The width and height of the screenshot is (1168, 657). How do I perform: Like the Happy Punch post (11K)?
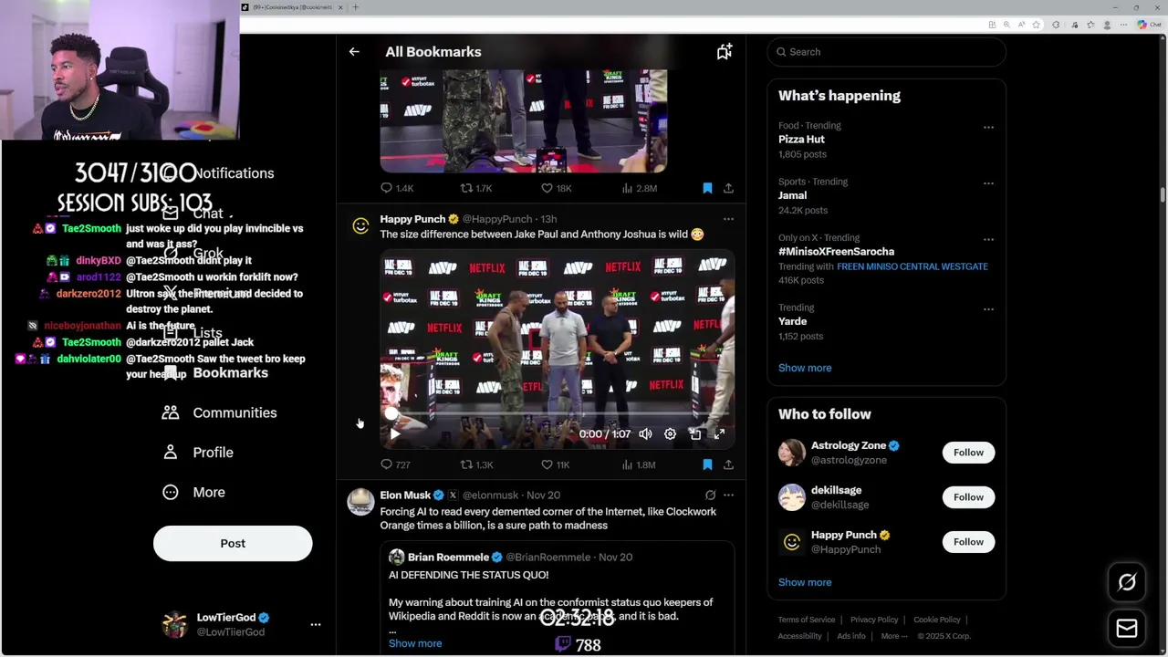pyautogui.click(x=556, y=464)
